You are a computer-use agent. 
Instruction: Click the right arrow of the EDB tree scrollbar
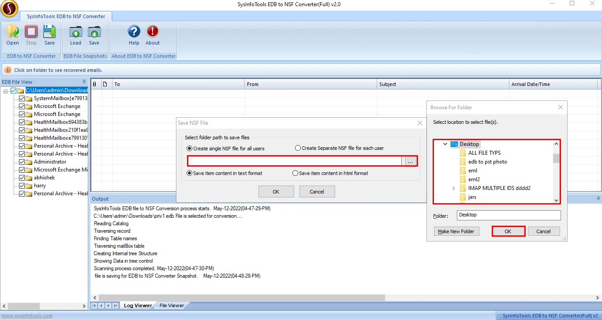(85, 306)
